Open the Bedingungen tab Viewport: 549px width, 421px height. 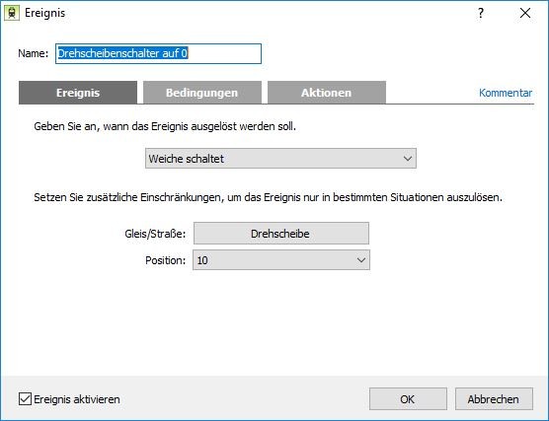(x=202, y=93)
